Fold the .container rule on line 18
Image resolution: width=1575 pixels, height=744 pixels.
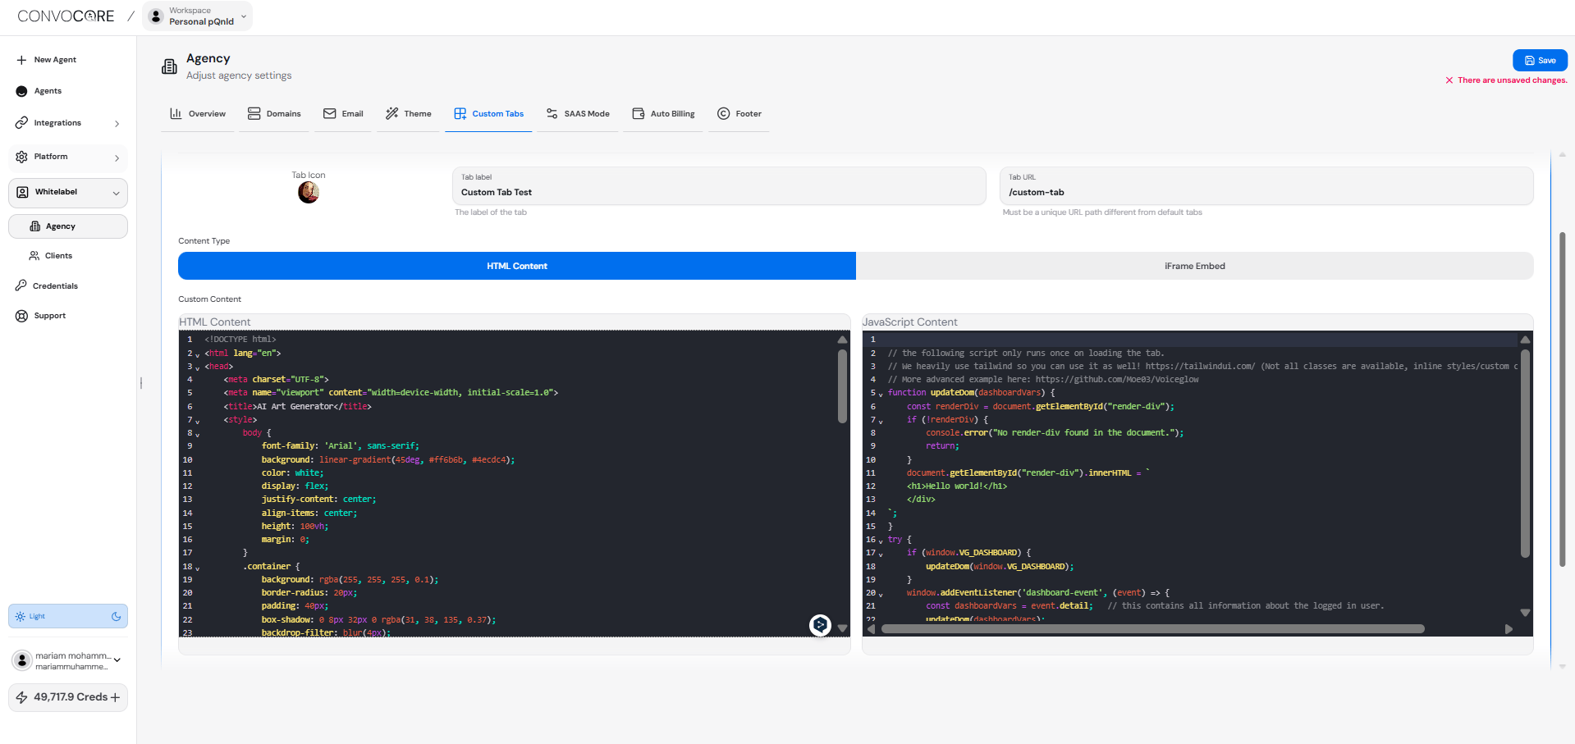[197, 568]
